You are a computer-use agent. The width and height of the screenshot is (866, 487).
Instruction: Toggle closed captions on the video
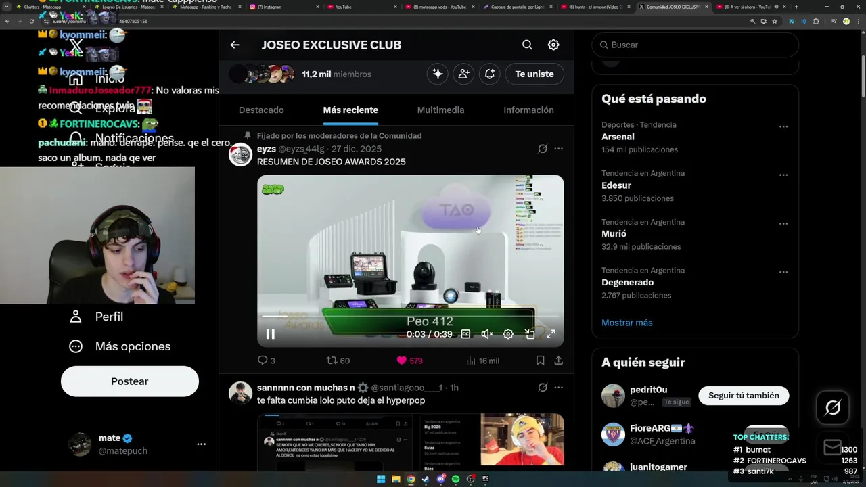pyautogui.click(x=465, y=334)
